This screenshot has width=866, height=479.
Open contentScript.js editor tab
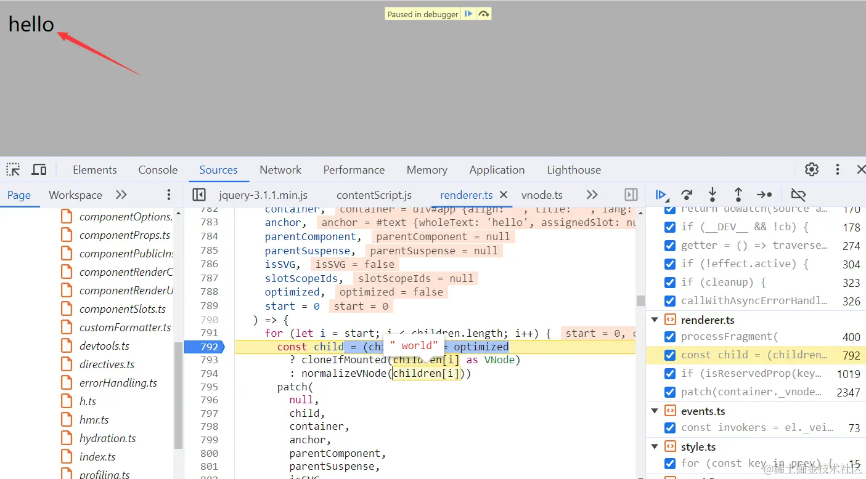tap(374, 195)
